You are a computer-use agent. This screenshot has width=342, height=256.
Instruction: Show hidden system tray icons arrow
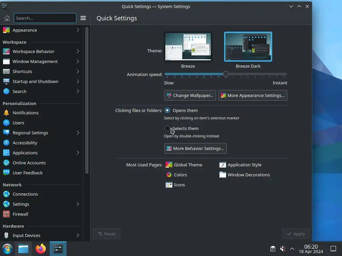click(292, 249)
